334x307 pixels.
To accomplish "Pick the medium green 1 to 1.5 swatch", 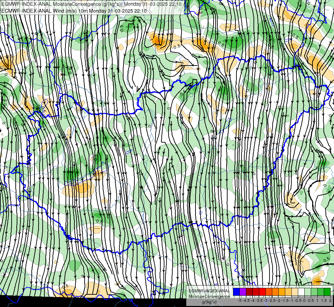I will pyautogui.click(x=321, y=292).
